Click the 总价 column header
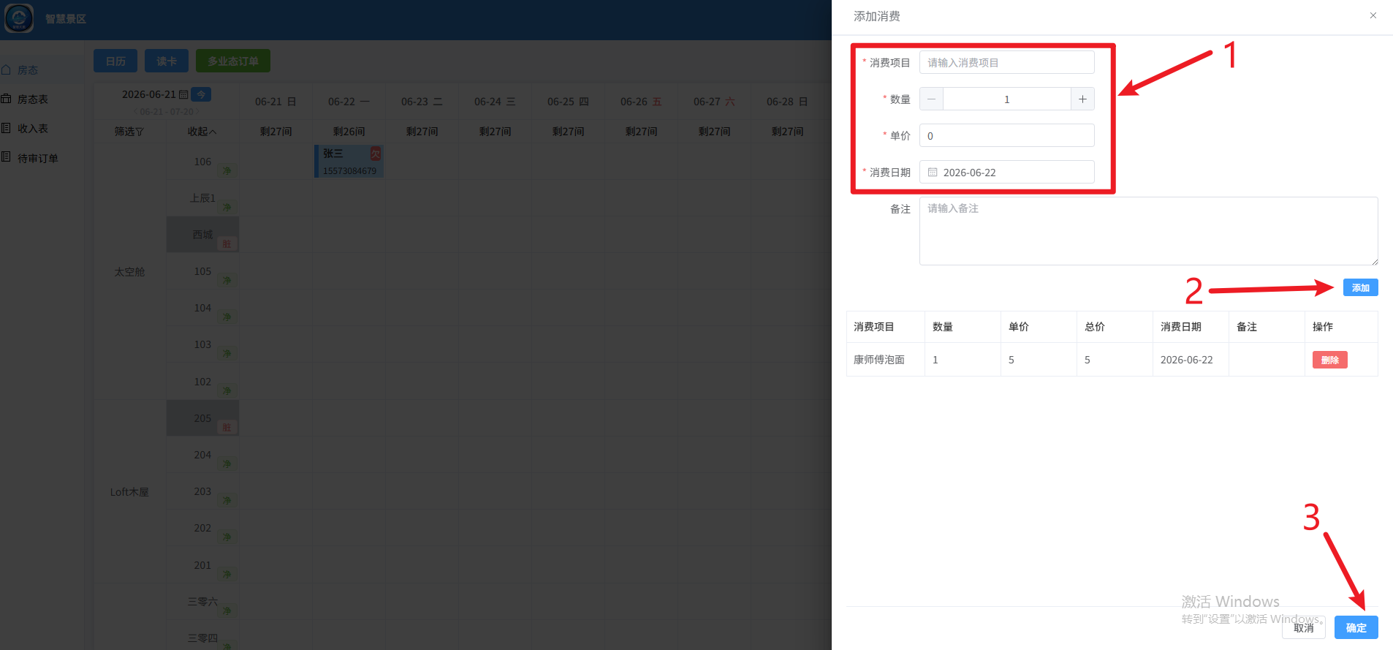This screenshot has height=650, width=1393. pos(1114,327)
